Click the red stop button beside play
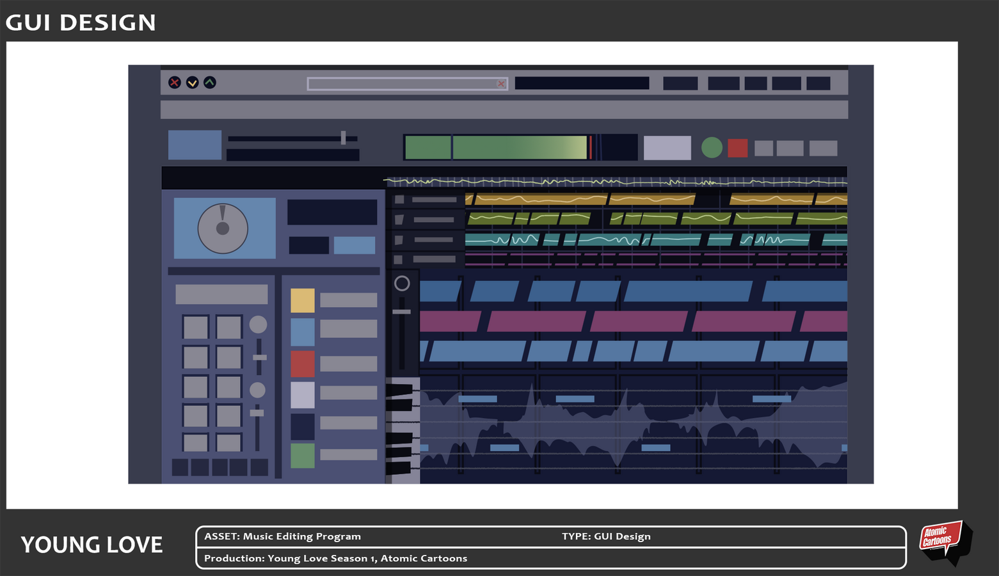 (x=737, y=148)
